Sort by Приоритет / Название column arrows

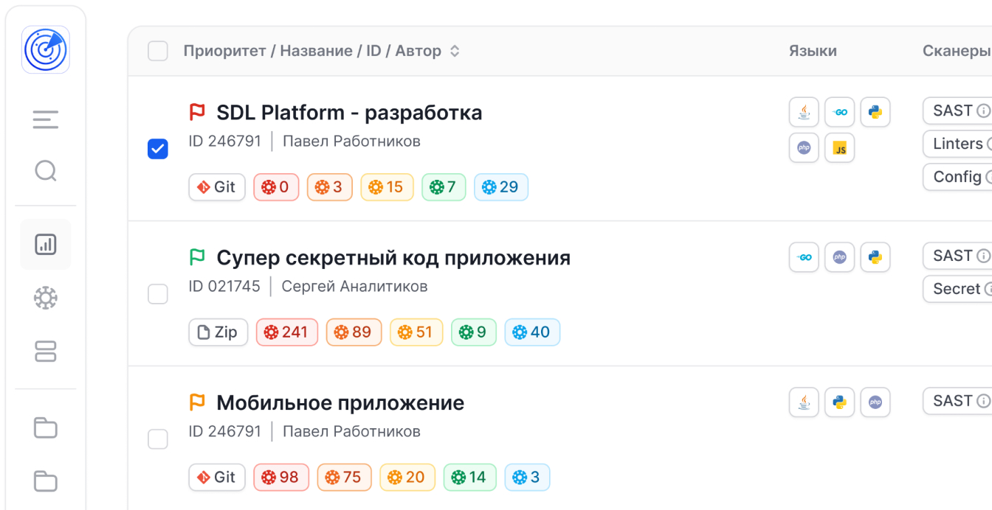[x=455, y=51]
